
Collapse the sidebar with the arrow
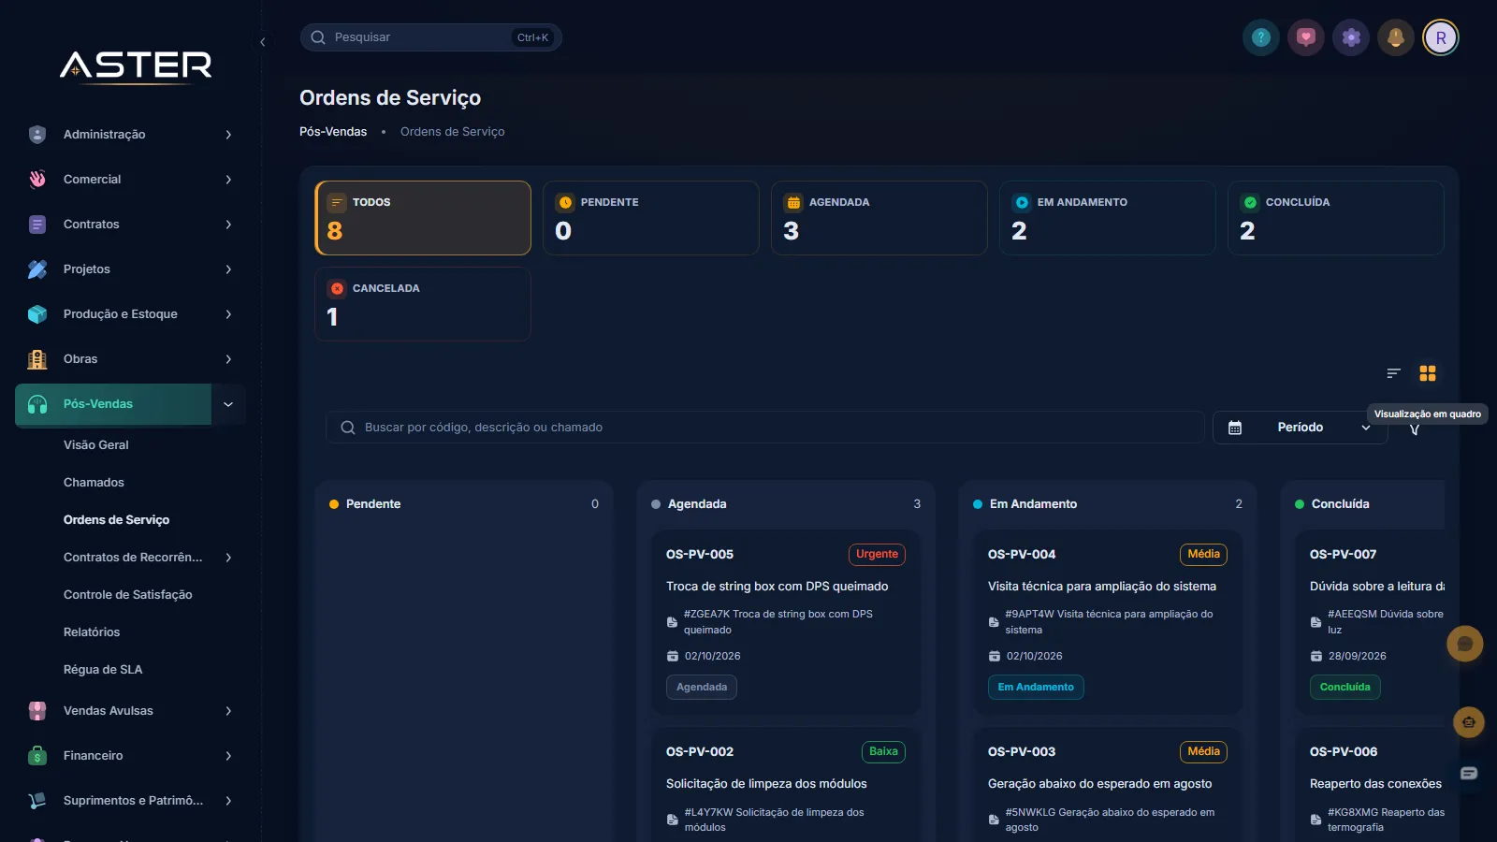[x=263, y=42]
